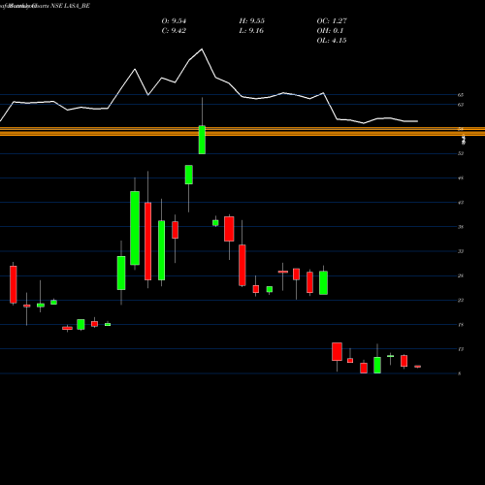Image resolution: width=485 pixels, height=485 pixels.
Task: Click the 8 price axis label
Action: pos(460,373)
